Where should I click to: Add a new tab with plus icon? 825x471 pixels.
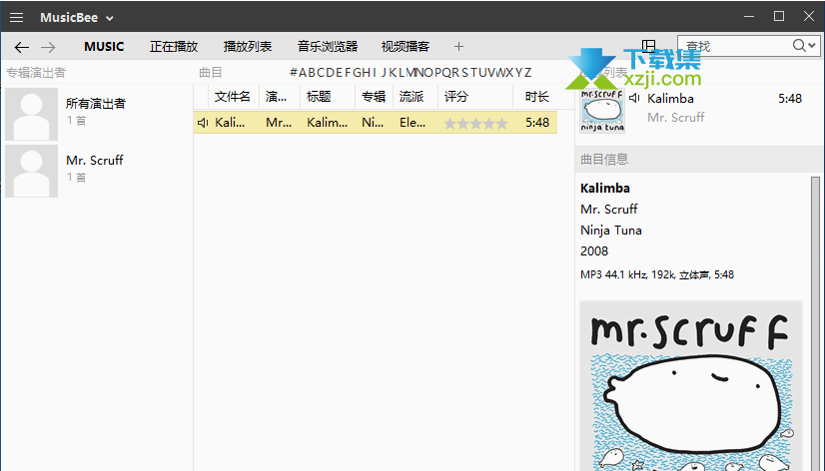click(x=458, y=47)
